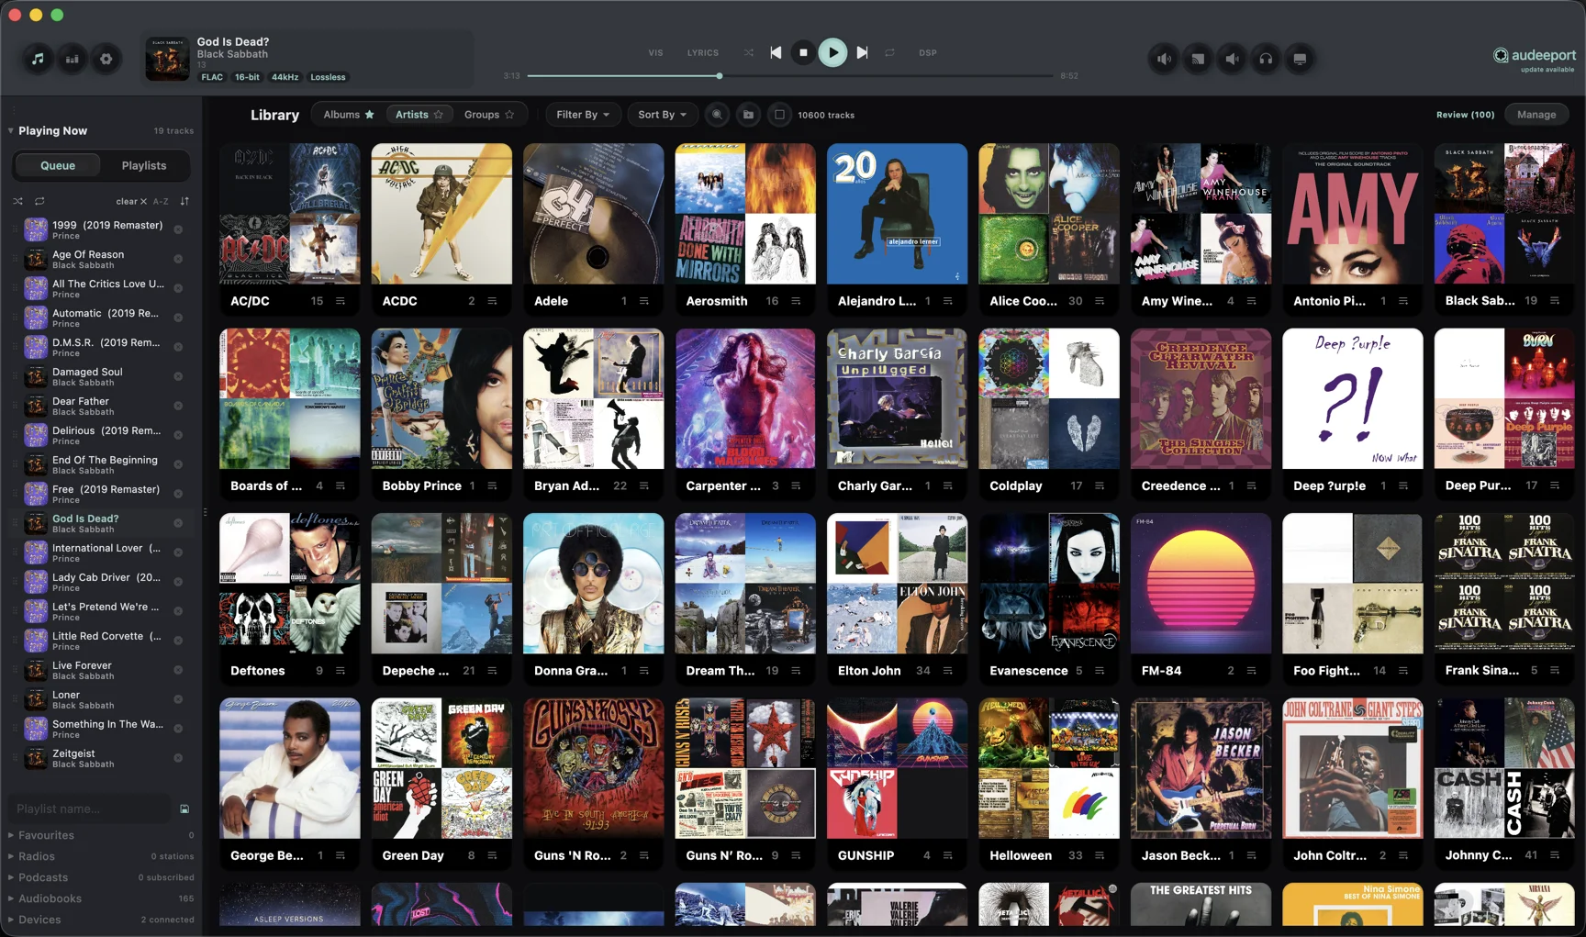Open the cast output icon
The height and width of the screenshot is (937, 1586).
pos(1198,59)
